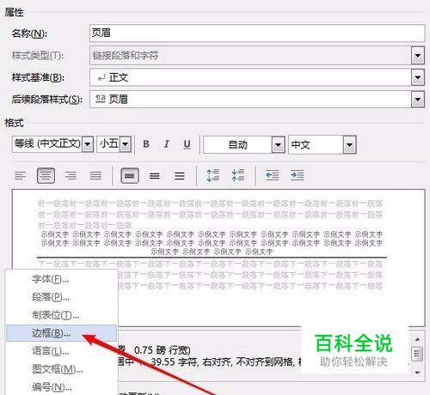This screenshot has height=395, width=430.
Task: Set double line spacing
Action: (x=180, y=175)
